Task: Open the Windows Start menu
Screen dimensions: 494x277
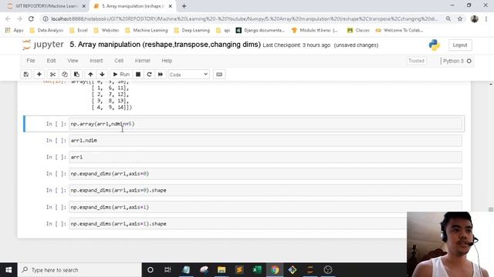Action: [8, 270]
